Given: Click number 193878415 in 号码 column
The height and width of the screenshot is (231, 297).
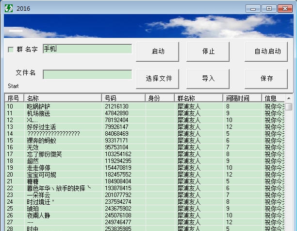Looking at the screenshot, I should pos(118,188).
